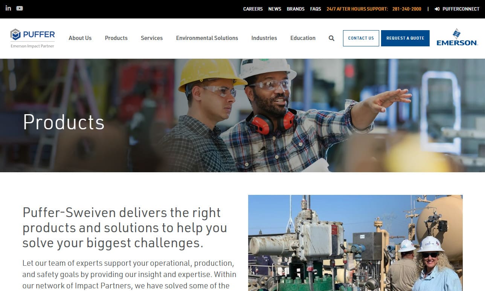This screenshot has width=485, height=291.
Task: Open the Emerson logo link
Action: (457, 37)
